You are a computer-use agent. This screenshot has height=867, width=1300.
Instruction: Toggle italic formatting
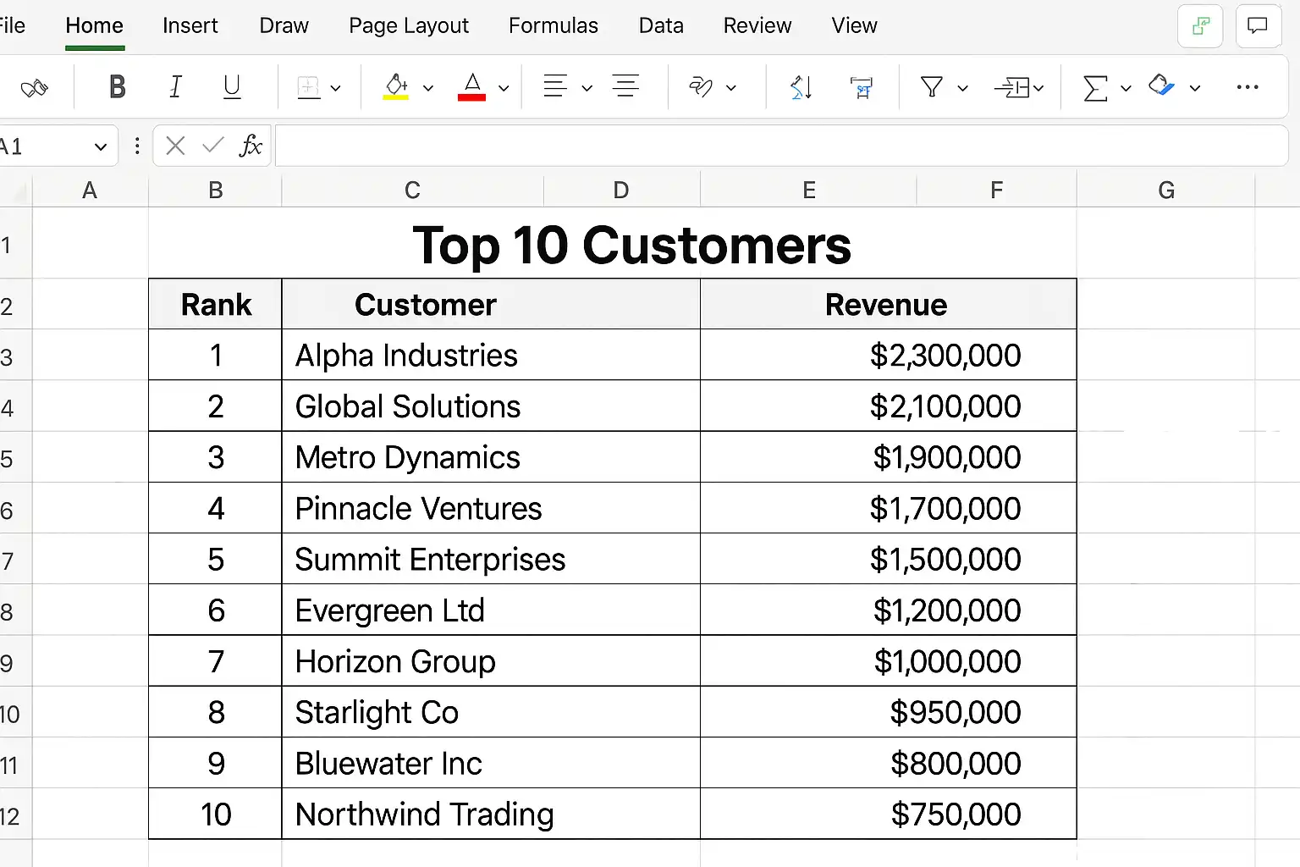(175, 86)
